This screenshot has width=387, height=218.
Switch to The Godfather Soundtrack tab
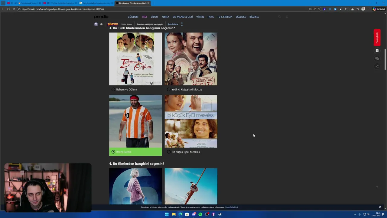pos(60,3)
